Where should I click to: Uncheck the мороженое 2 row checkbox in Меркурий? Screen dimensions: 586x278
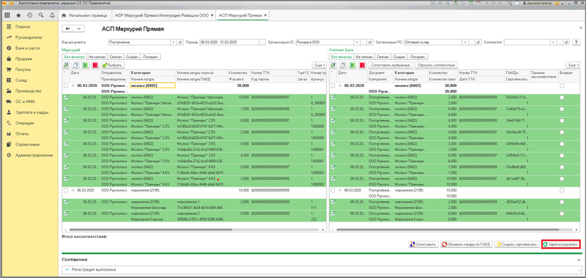click(66, 214)
